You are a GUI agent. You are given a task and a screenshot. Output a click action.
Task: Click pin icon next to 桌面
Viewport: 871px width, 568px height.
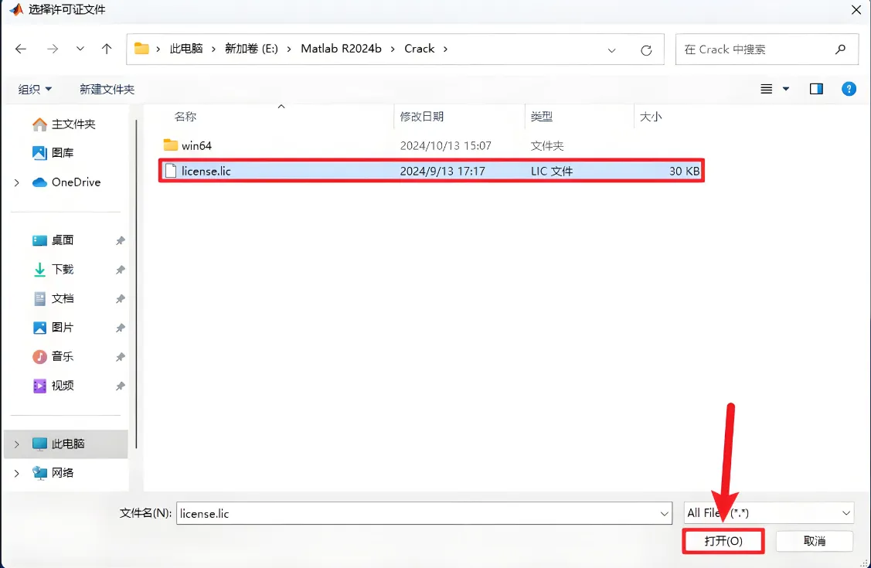click(x=120, y=240)
